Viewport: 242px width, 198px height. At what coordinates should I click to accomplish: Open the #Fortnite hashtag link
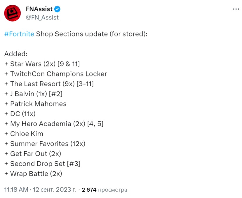[x=19, y=34]
